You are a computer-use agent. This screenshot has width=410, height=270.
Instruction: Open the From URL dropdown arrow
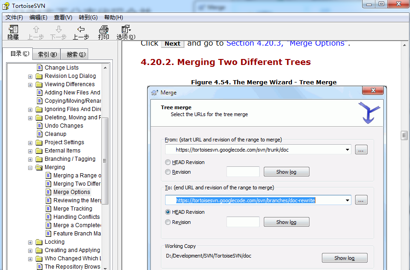347,150
